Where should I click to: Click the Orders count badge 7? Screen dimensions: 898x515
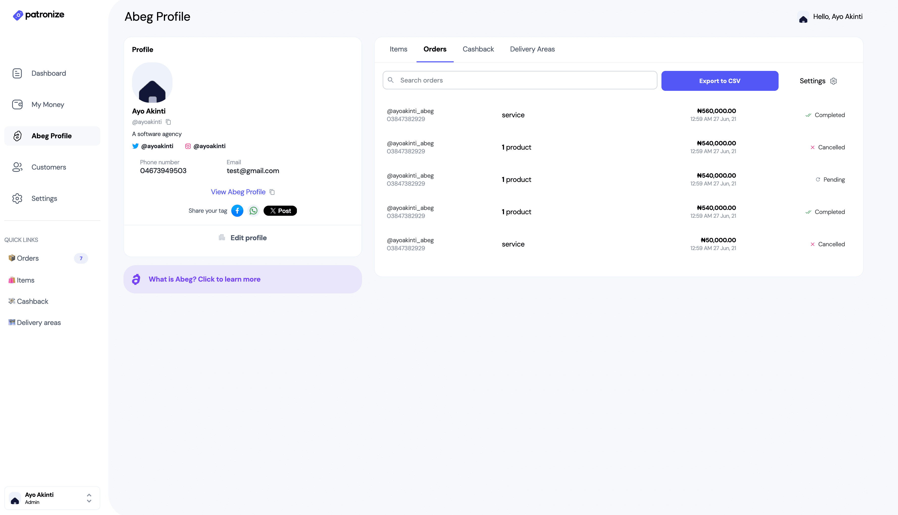coord(81,258)
